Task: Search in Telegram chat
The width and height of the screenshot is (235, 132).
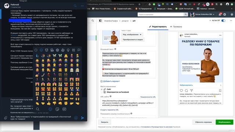Action: pyautogui.click(x=75, y=6)
